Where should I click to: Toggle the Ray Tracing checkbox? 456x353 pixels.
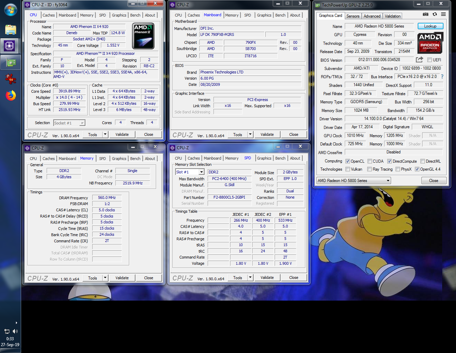pyautogui.click(x=369, y=169)
